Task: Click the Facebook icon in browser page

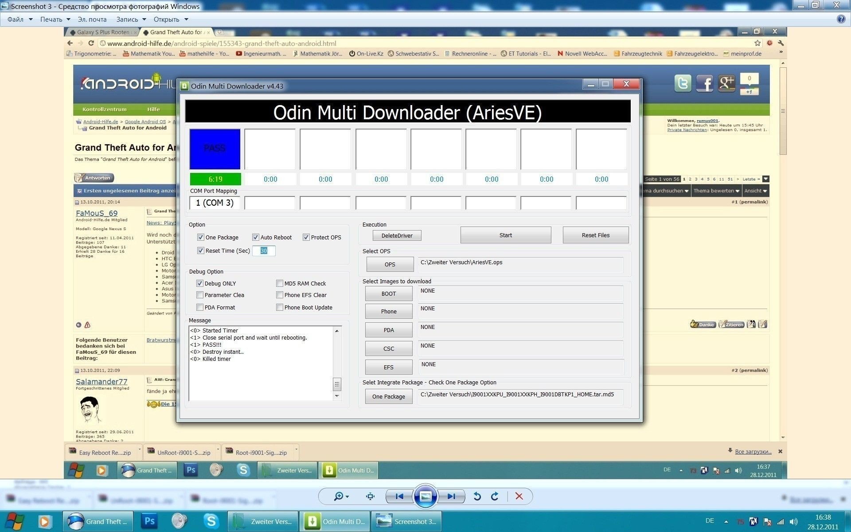Action: 705,83
